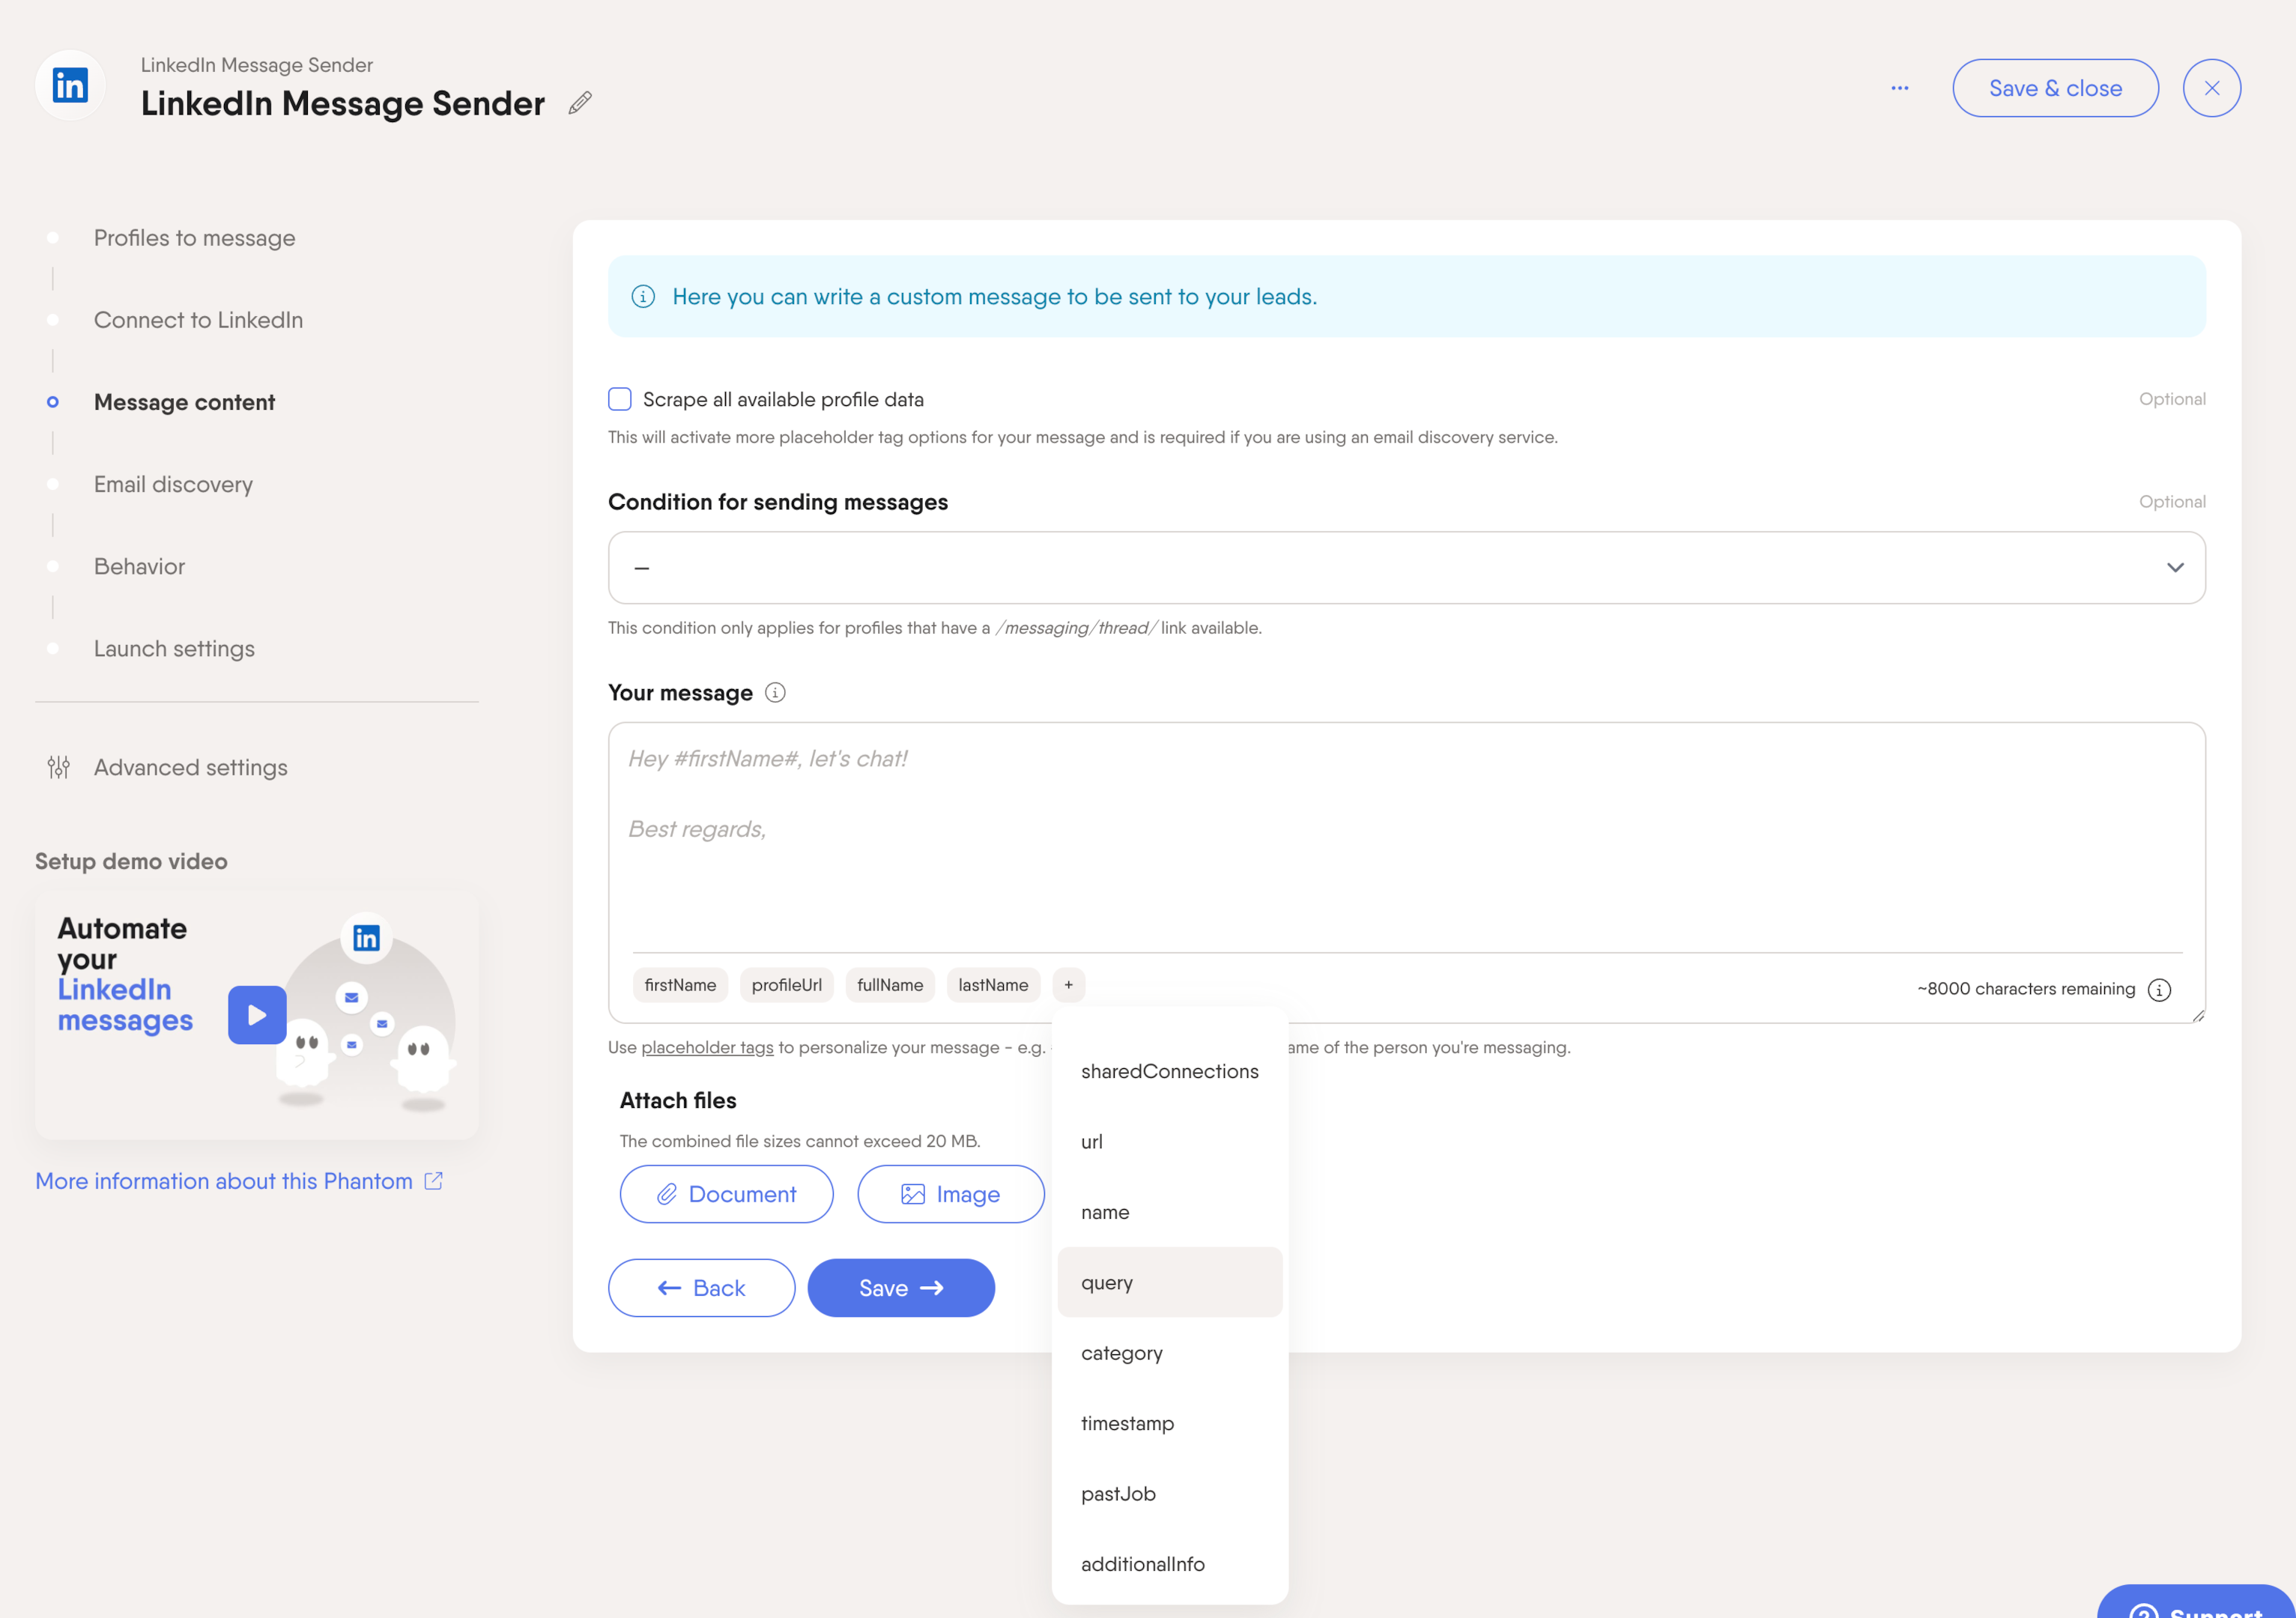Image resolution: width=2296 pixels, height=1618 pixels.
Task: Choose timestamp from the tag list
Action: (1169, 1423)
